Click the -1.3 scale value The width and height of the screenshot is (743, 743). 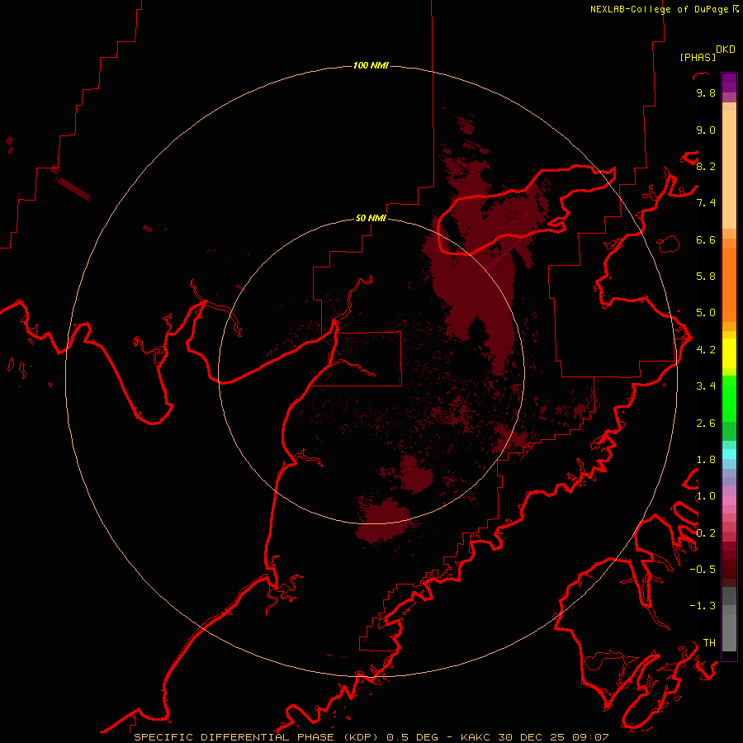click(703, 606)
